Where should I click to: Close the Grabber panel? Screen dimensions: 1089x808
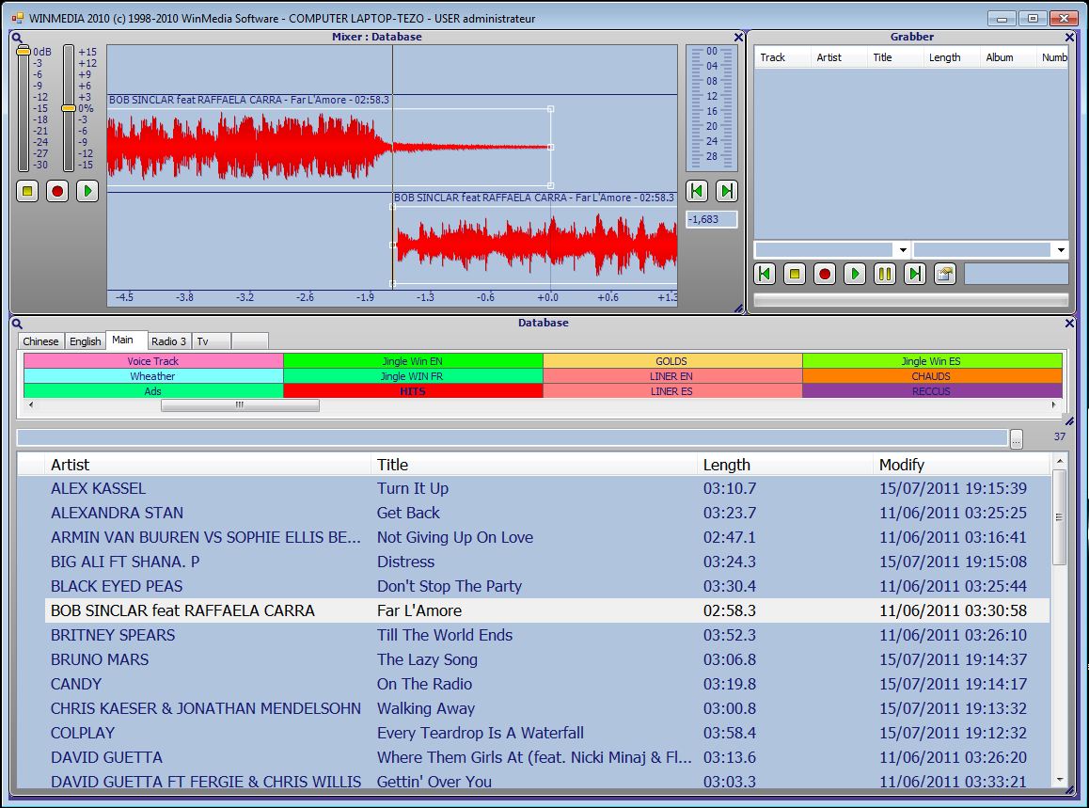pyautogui.click(x=1069, y=38)
